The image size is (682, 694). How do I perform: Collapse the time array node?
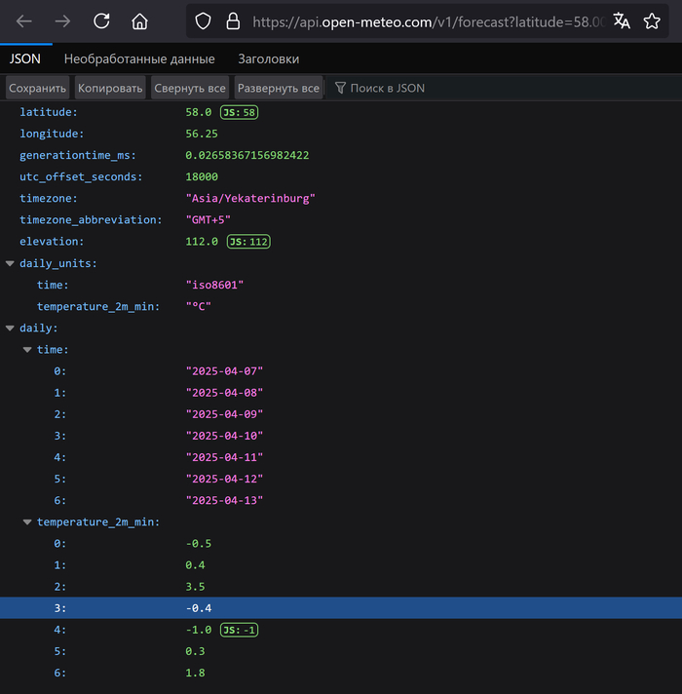pyautogui.click(x=27, y=350)
